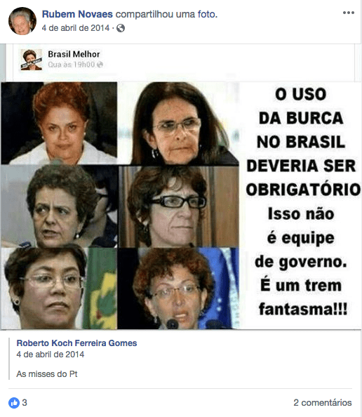The height and width of the screenshot is (417, 362).
Task: Open the Qua às 19h00 timestamp
Action: [x=72, y=65]
